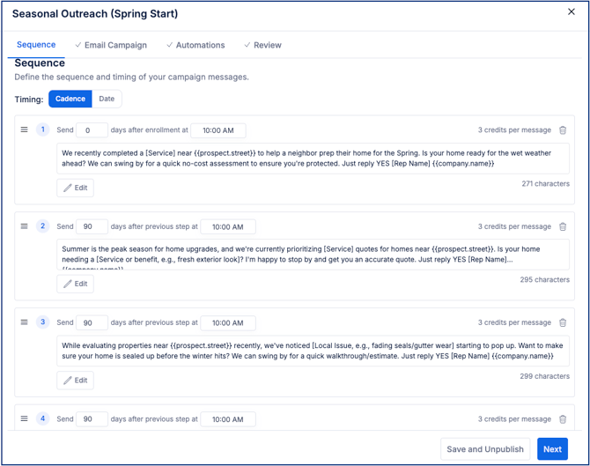Click step 4 '3 credits per message'
Viewport: 590px width, 466px height.
point(514,419)
